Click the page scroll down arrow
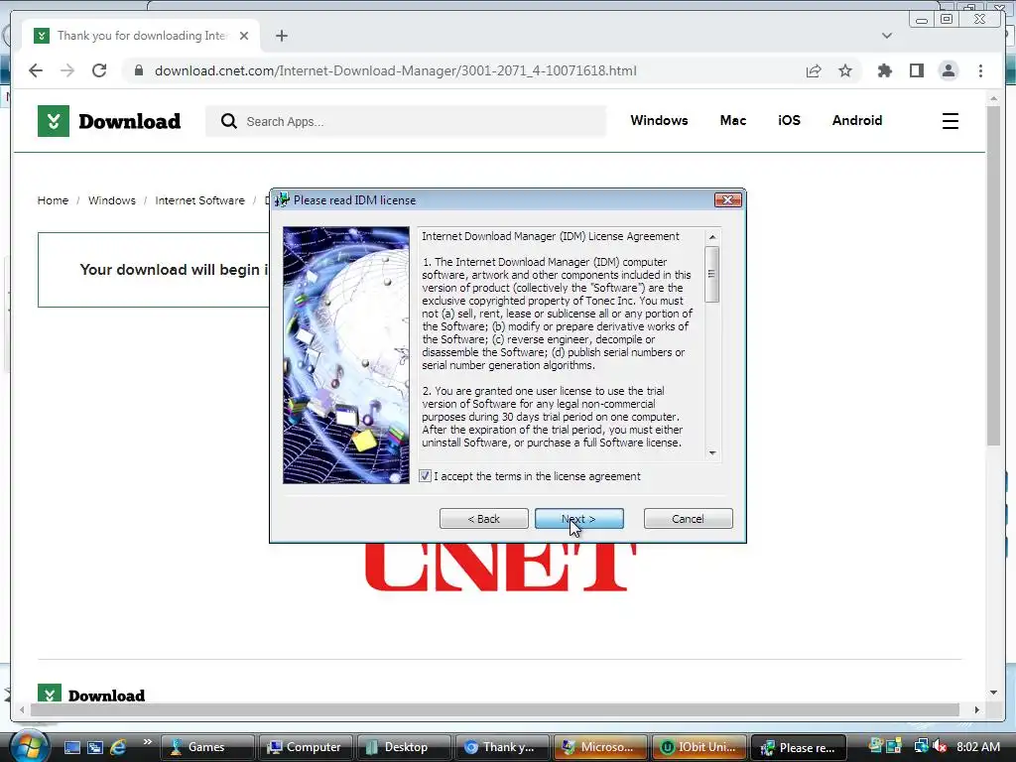 (x=993, y=693)
